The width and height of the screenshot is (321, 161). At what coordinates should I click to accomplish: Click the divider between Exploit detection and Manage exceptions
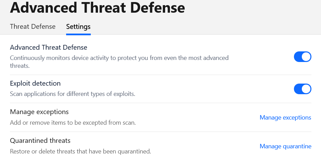point(161,103)
